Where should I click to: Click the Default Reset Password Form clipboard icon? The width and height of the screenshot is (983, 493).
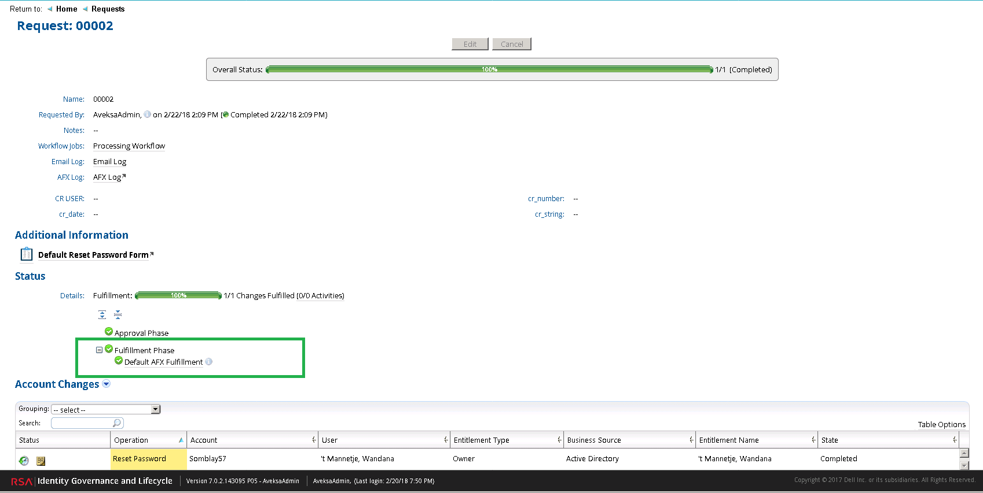coord(27,254)
